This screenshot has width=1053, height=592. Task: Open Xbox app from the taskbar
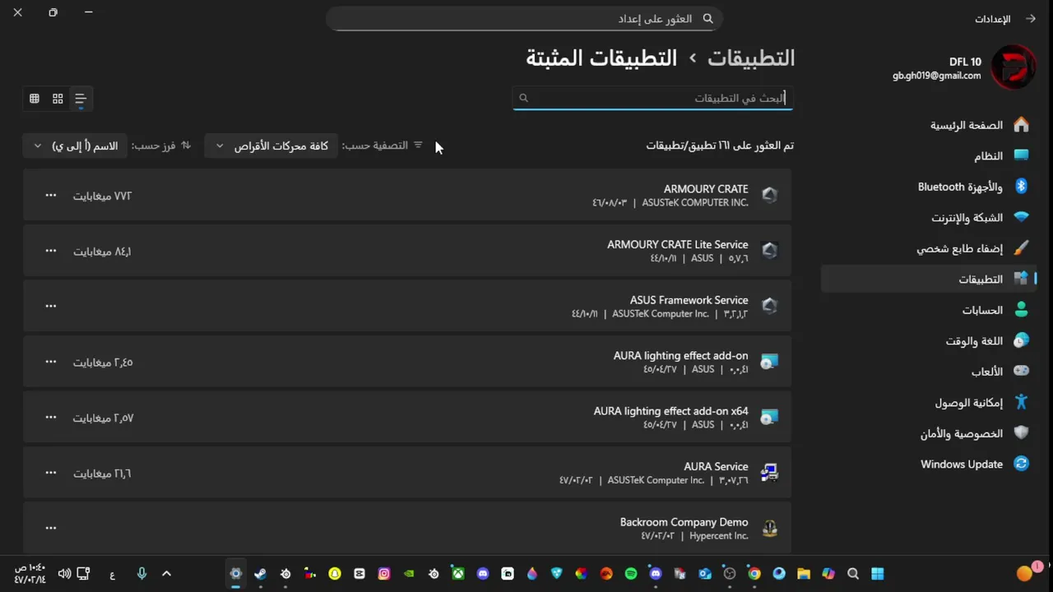[x=458, y=574]
